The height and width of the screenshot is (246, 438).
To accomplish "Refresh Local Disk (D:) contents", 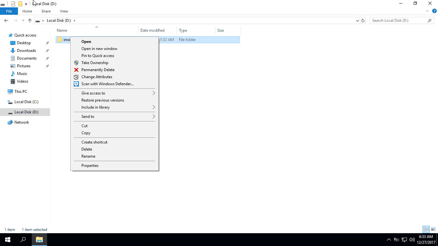I will pos(363,20).
